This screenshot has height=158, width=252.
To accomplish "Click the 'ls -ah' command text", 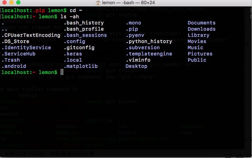I will [x=70, y=17].
